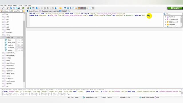Select the student table in tree
Screen dimensions: 183x103
tap(10, 45)
